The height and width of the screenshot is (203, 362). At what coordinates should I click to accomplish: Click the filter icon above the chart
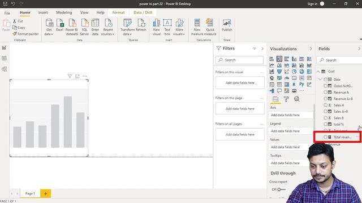point(70,76)
